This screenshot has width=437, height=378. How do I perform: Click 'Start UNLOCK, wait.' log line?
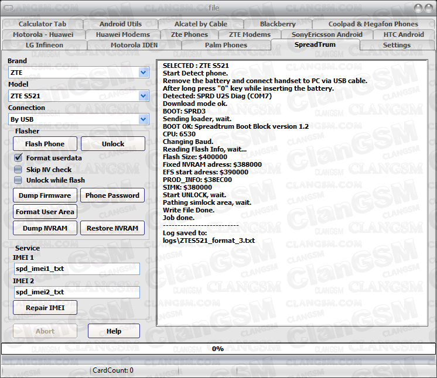(x=194, y=195)
